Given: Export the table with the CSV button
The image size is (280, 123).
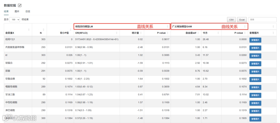Looking at the screenshot, I should (x=232, y=20).
